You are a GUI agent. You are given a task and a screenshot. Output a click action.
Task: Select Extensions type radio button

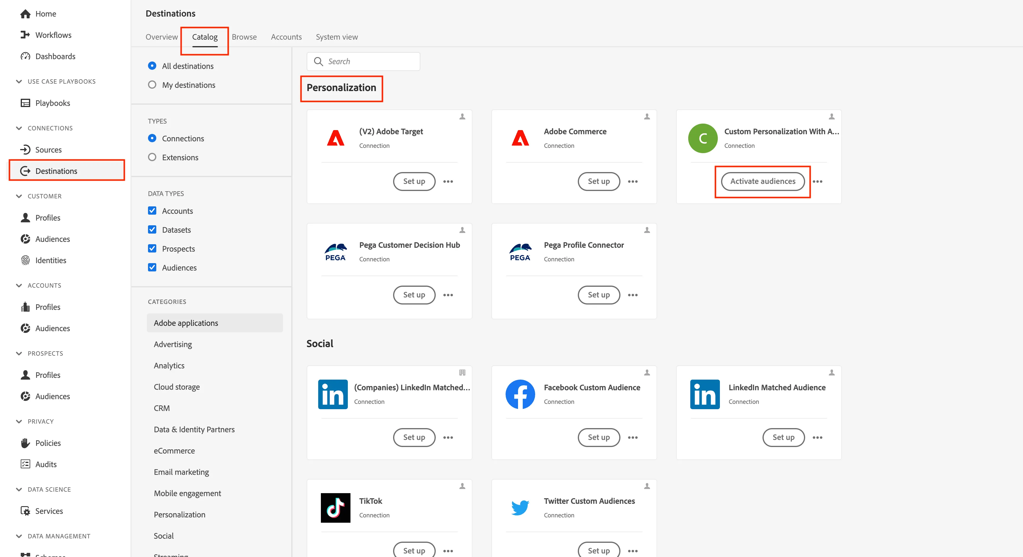tap(152, 157)
